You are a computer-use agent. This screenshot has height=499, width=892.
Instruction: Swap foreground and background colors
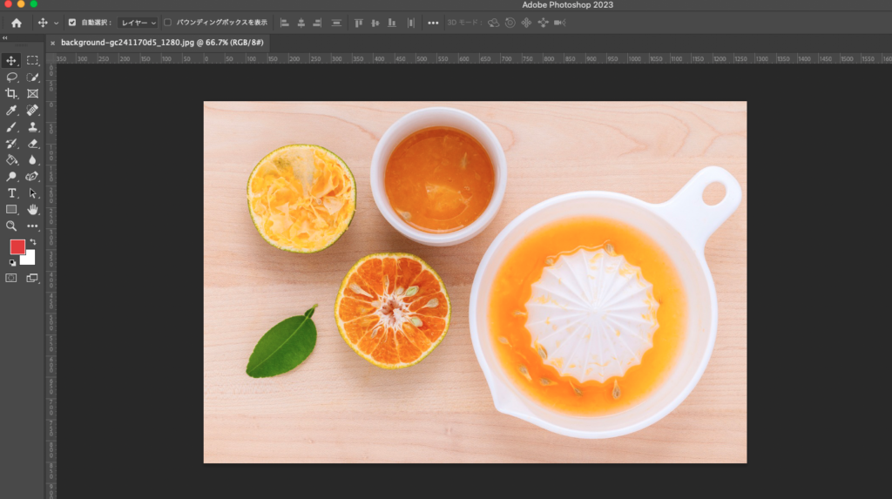pyautogui.click(x=33, y=242)
